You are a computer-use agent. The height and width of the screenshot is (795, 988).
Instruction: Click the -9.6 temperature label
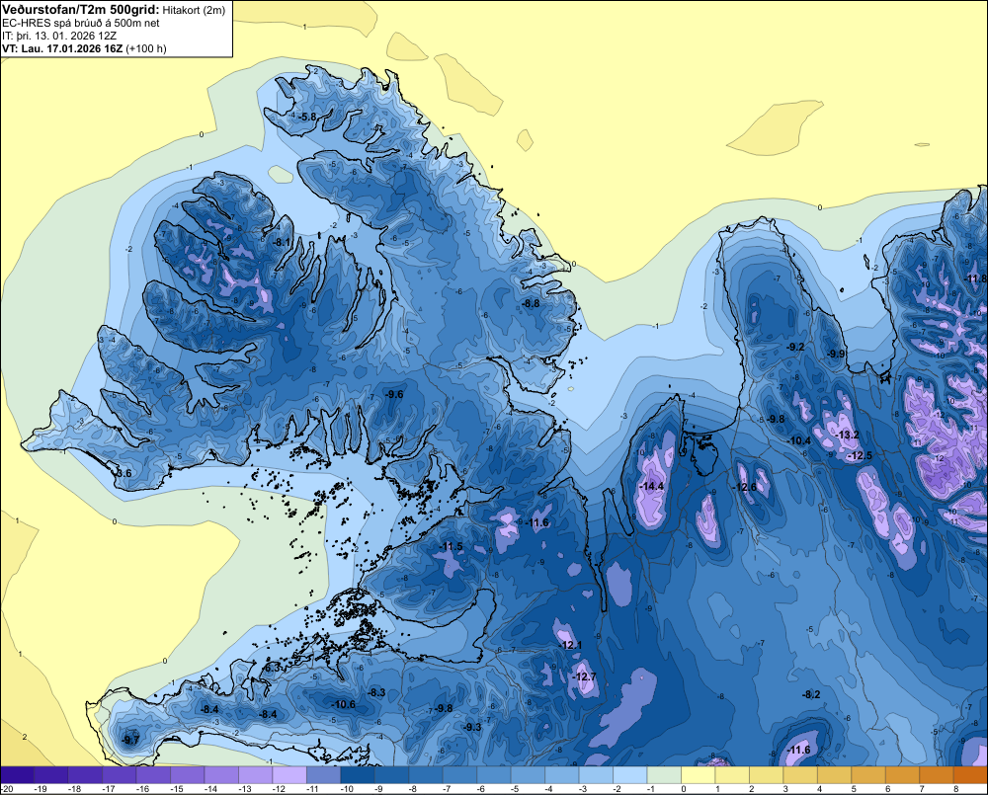[x=394, y=394]
